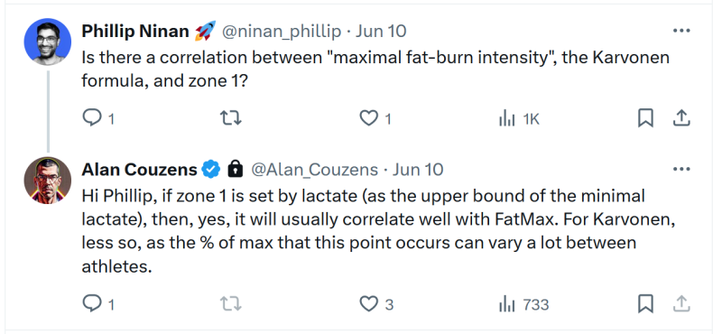Bookmark Alan Couzens' reply
The width and height of the screenshot is (722, 334).
(x=645, y=303)
